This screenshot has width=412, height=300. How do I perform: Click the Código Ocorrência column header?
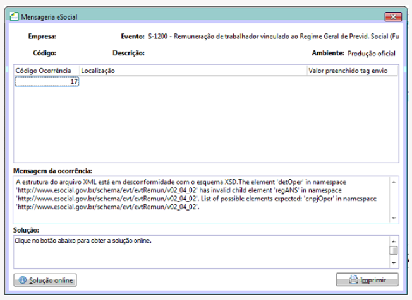click(x=47, y=71)
